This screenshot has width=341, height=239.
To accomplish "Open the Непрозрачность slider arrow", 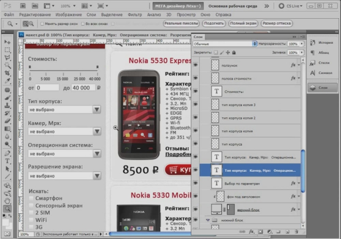I will click(302, 44).
